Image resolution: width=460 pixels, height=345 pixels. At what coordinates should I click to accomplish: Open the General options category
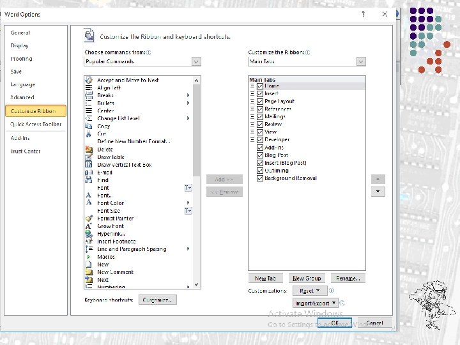click(20, 33)
